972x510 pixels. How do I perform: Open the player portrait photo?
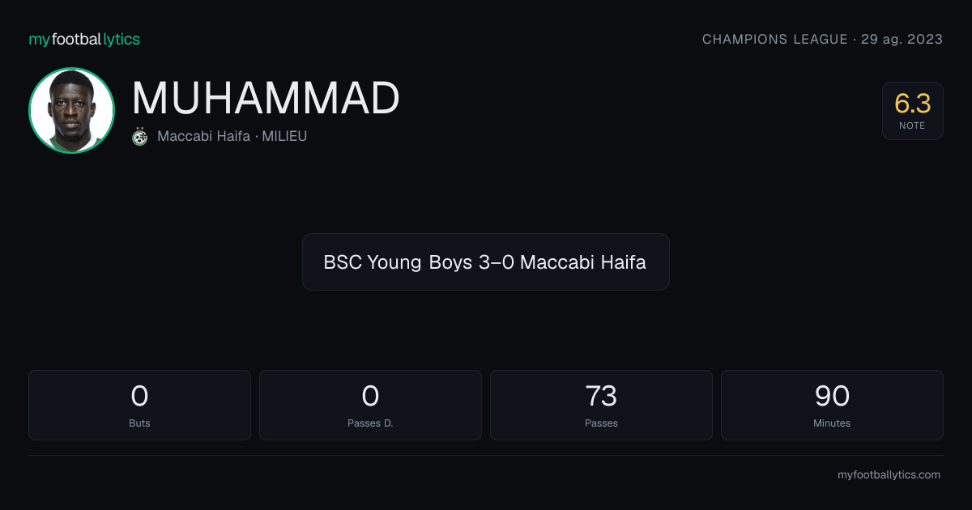click(71, 111)
